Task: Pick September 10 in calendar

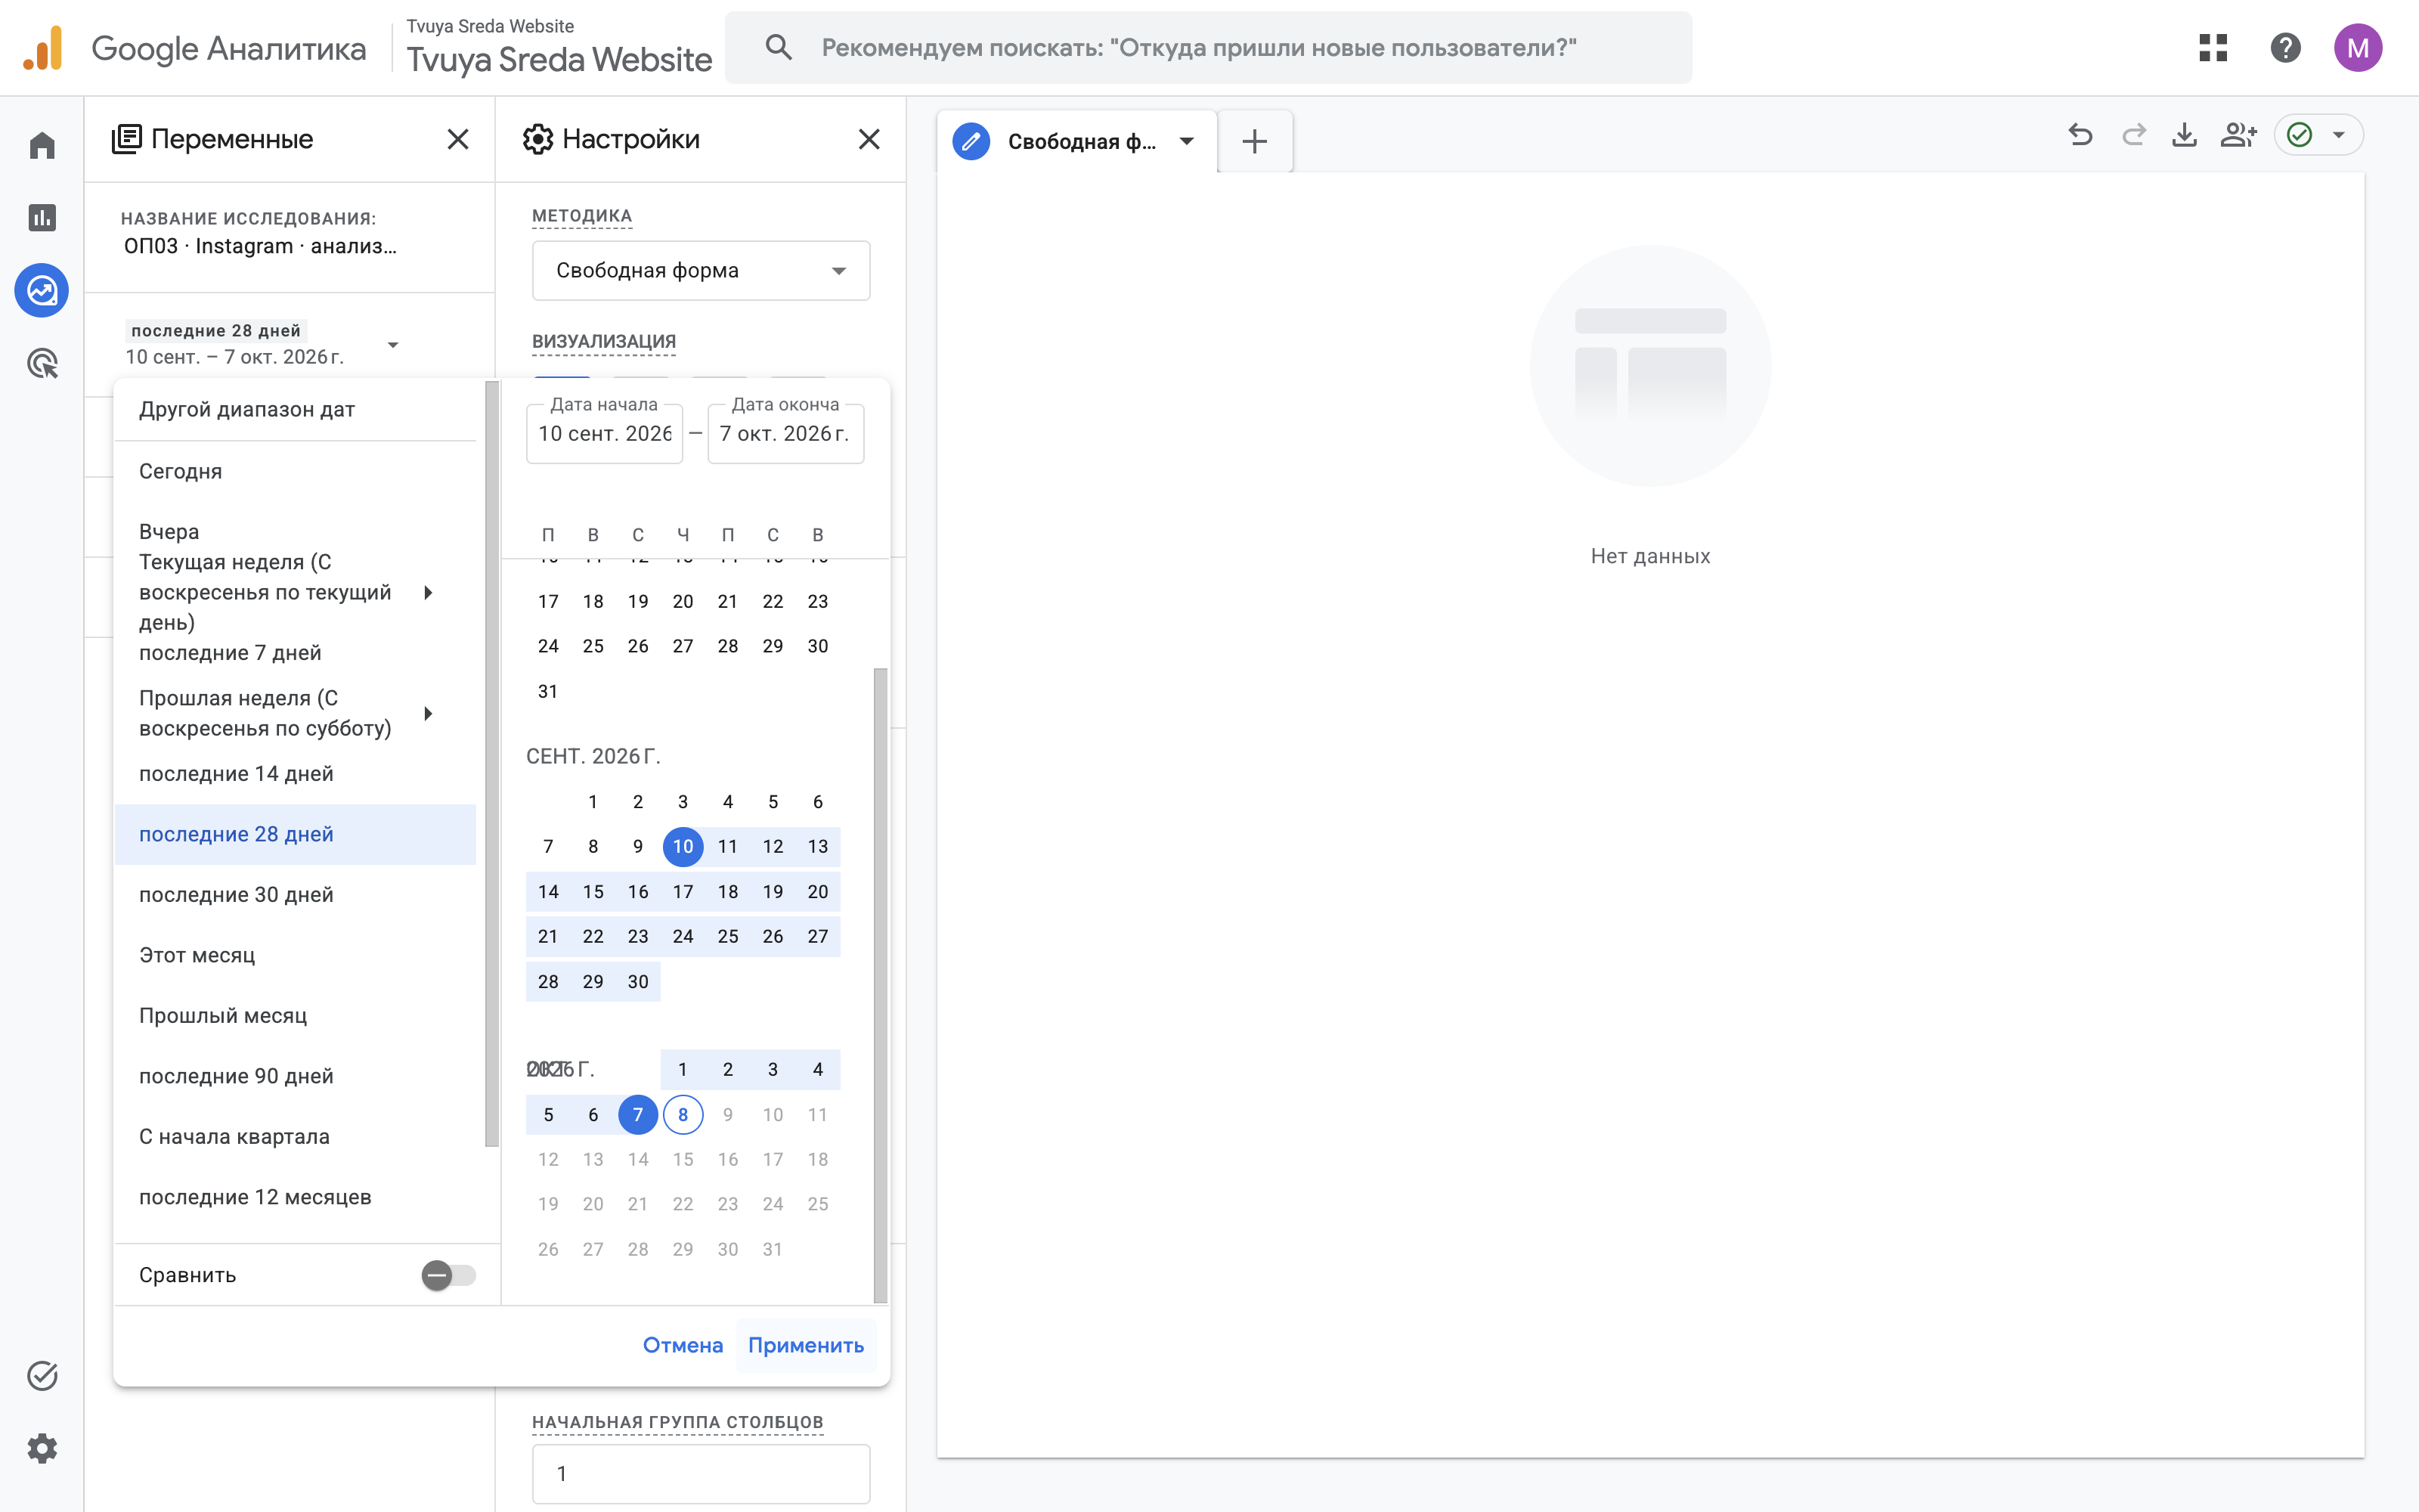Action: (x=683, y=846)
